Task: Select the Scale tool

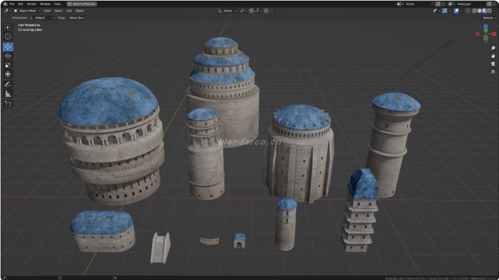Action: point(8,65)
